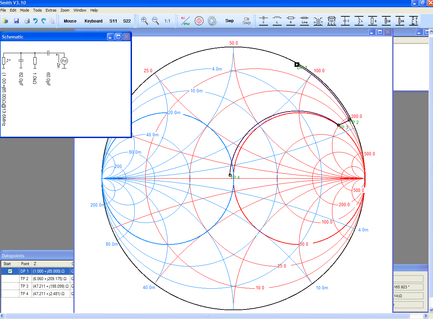This screenshot has width=433, height=319.
Task: Open the Zoom menu
Action: tap(65, 11)
